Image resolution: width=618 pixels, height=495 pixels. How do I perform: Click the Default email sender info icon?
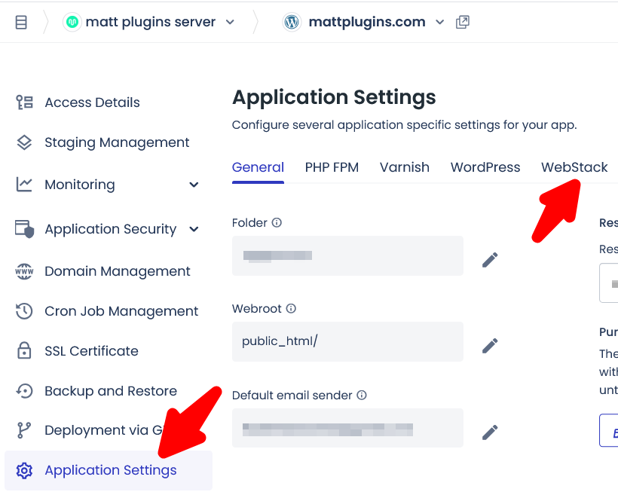pos(362,396)
